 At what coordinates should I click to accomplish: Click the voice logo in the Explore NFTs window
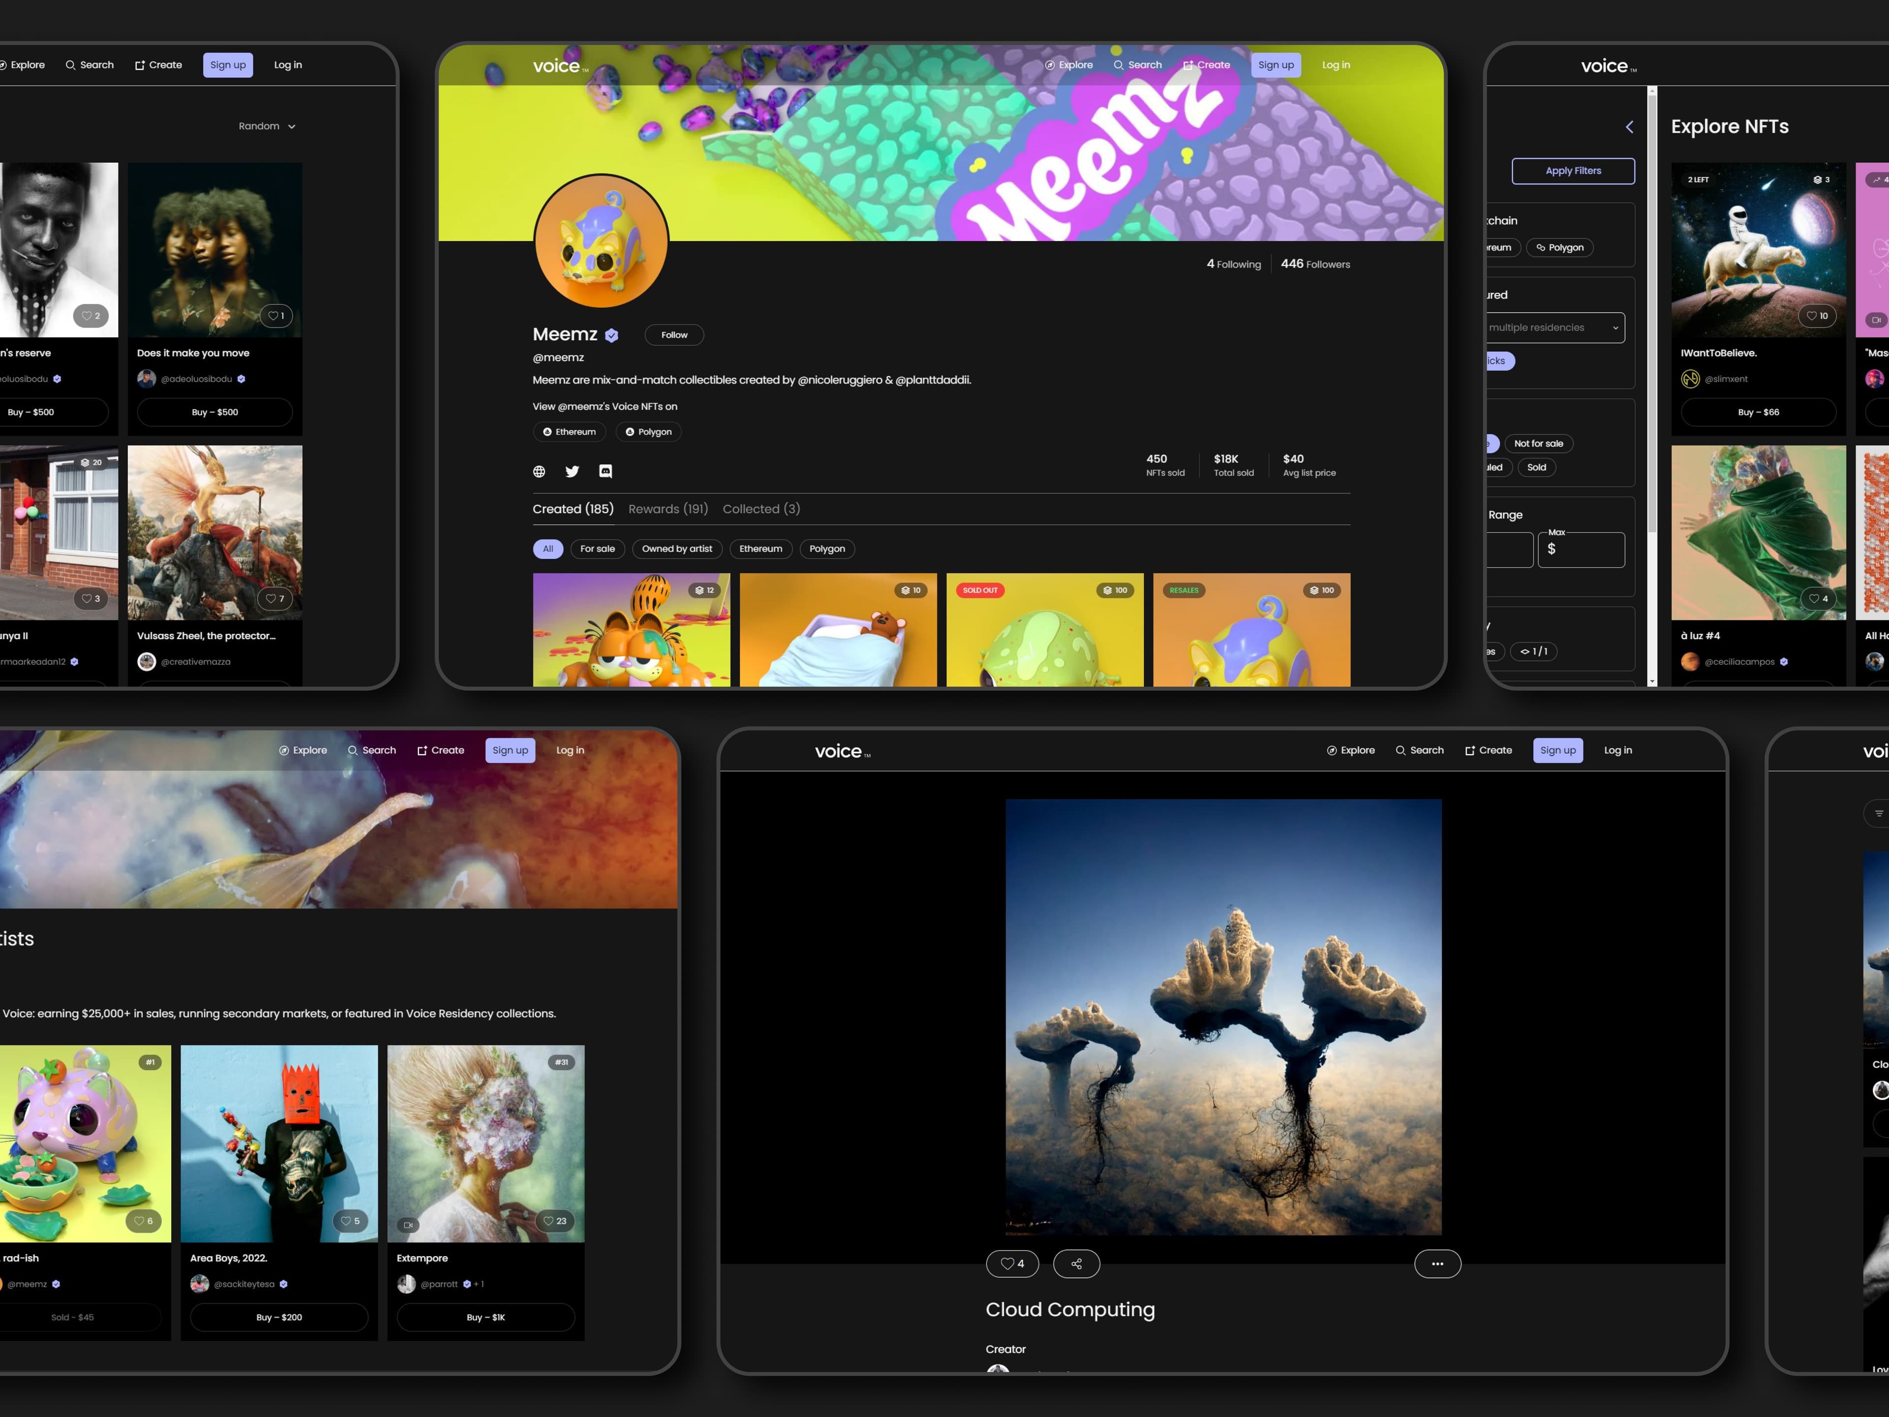1608,66
